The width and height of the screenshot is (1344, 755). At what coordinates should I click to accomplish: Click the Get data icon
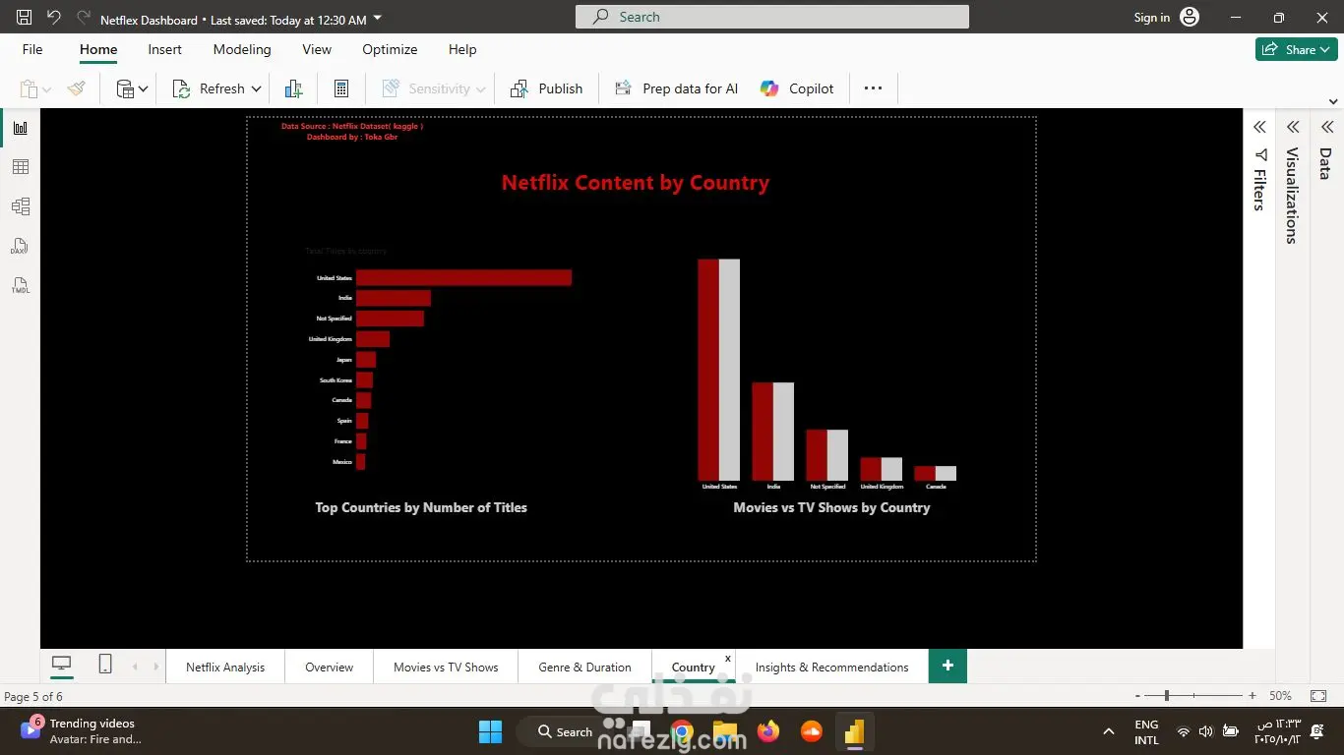point(125,88)
